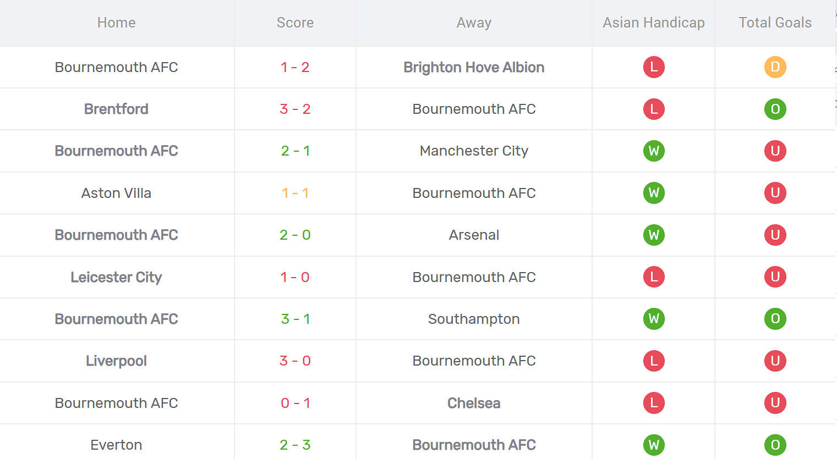Click the W handicap badge in Everton row
Viewport: 837px width, 459px height.
click(654, 445)
